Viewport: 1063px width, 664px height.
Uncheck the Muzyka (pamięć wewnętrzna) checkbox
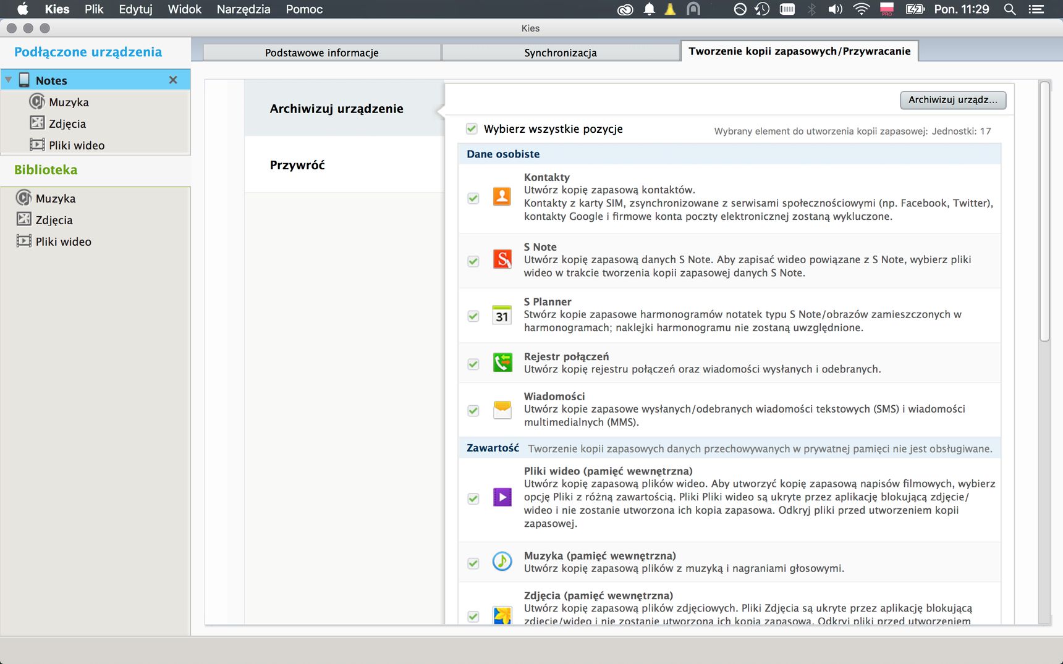pos(473,563)
